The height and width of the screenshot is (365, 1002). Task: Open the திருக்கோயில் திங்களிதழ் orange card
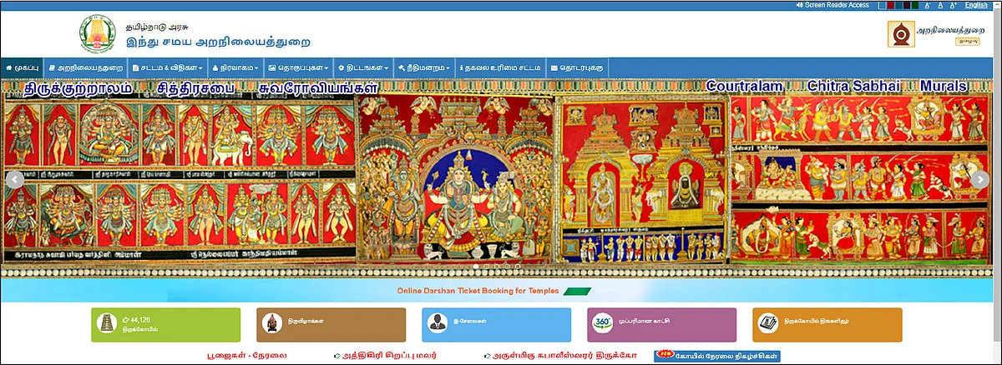point(827,324)
